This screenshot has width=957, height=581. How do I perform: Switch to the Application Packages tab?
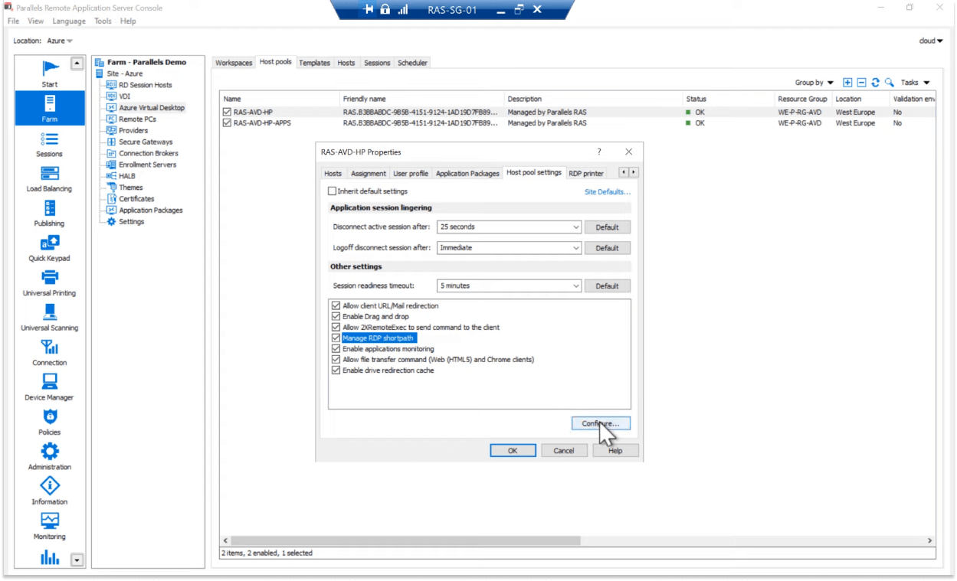[467, 174]
